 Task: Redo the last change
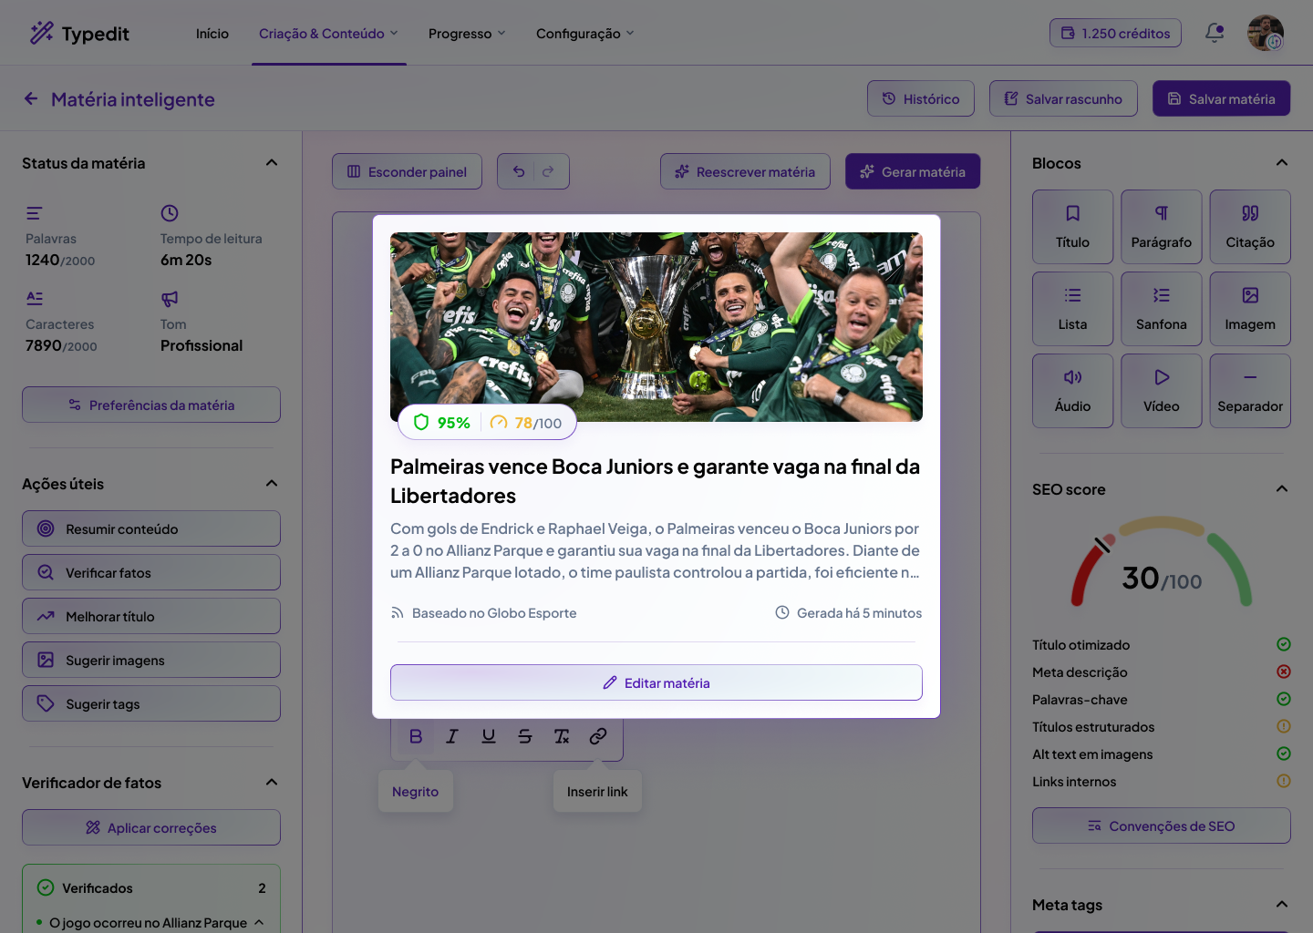point(548,171)
